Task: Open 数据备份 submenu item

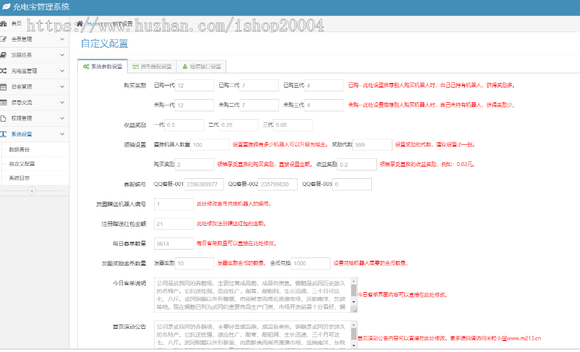Action: pyautogui.click(x=19, y=149)
